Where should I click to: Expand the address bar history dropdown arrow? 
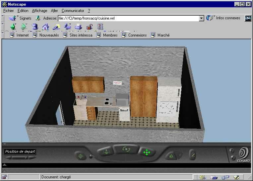click(201, 18)
